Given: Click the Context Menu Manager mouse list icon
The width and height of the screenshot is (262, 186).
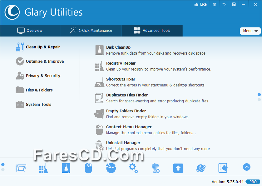Looking at the screenshot, I should [99, 130].
